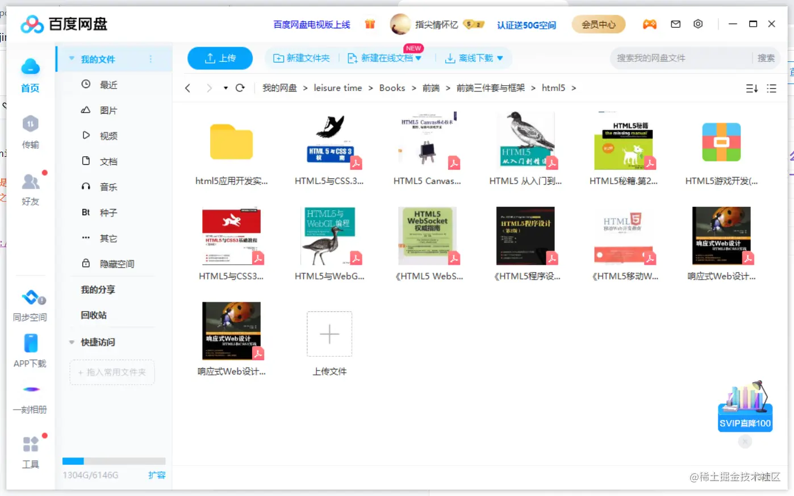Image resolution: width=794 pixels, height=496 pixels.
Task: Open the 首页 home section
Action: coord(30,76)
